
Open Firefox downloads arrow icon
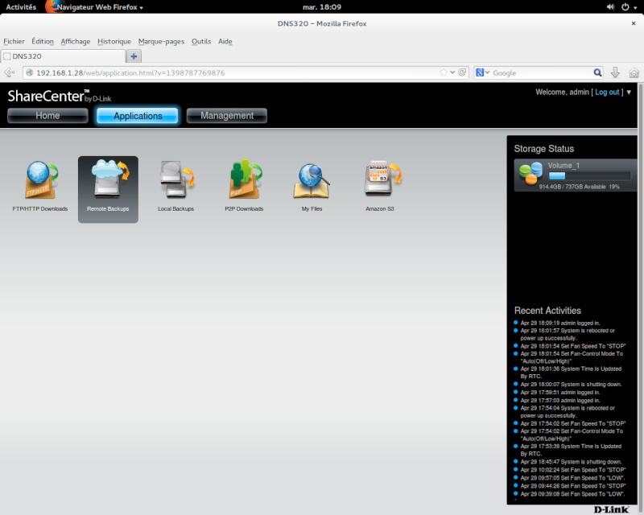(615, 72)
